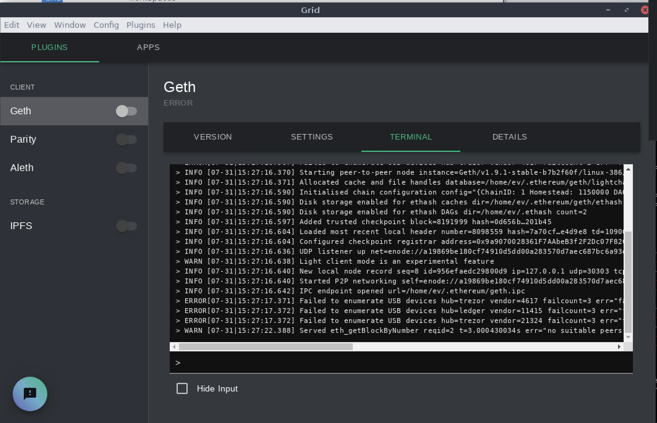Click the feedback chat bubble icon

click(x=29, y=394)
